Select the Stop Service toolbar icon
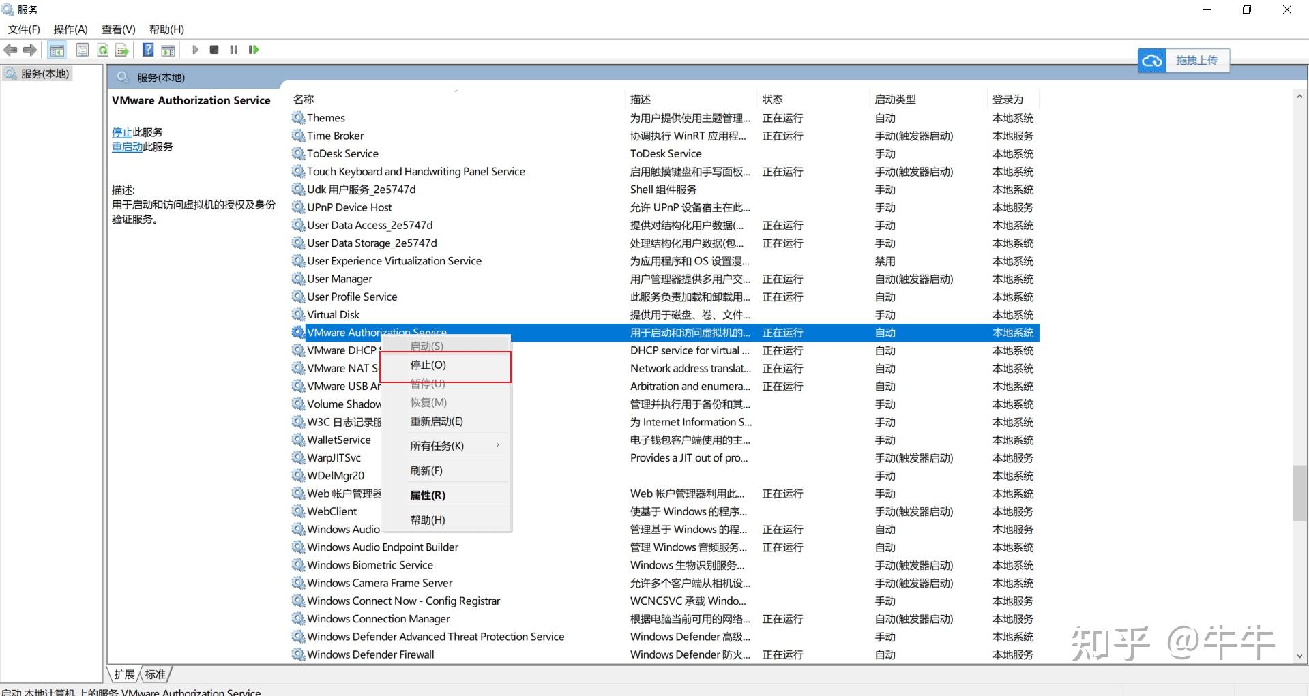 (x=214, y=49)
